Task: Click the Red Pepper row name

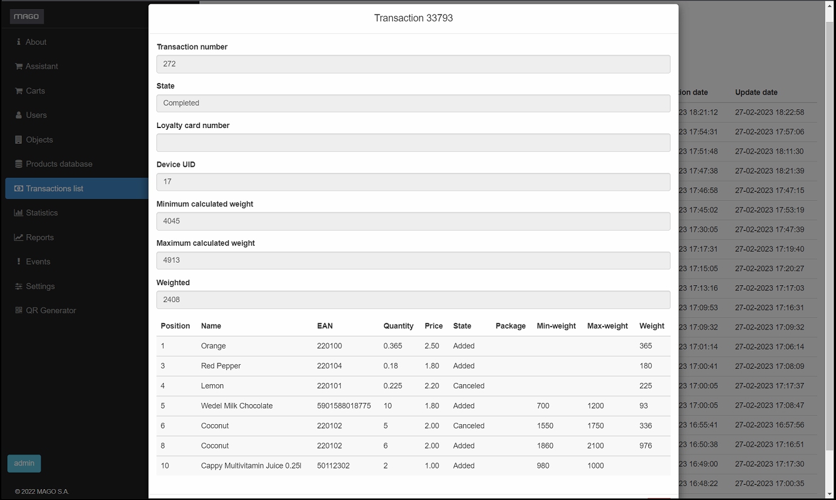Action: [x=221, y=366]
